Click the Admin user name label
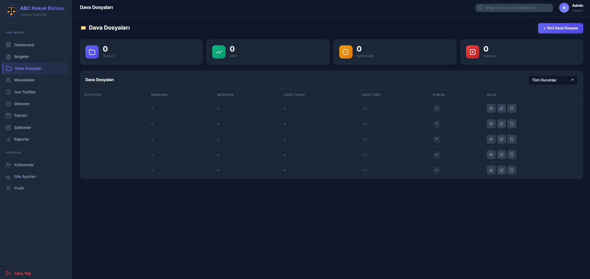Viewport: 590px width, 279px height. (577, 6)
